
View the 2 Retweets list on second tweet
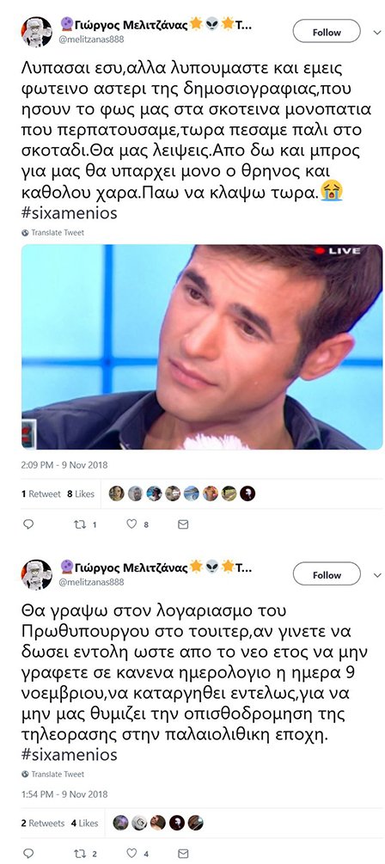43,824
